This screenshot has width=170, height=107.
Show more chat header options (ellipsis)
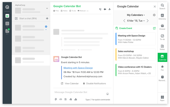(x=88, y=11)
